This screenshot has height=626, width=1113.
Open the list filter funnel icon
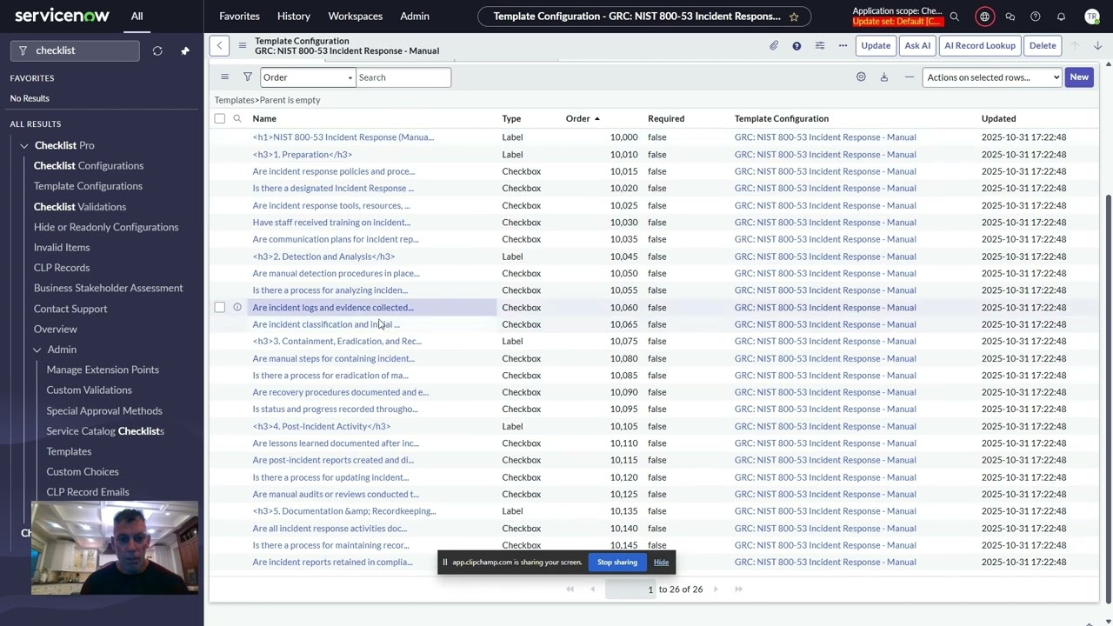pyautogui.click(x=248, y=77)
